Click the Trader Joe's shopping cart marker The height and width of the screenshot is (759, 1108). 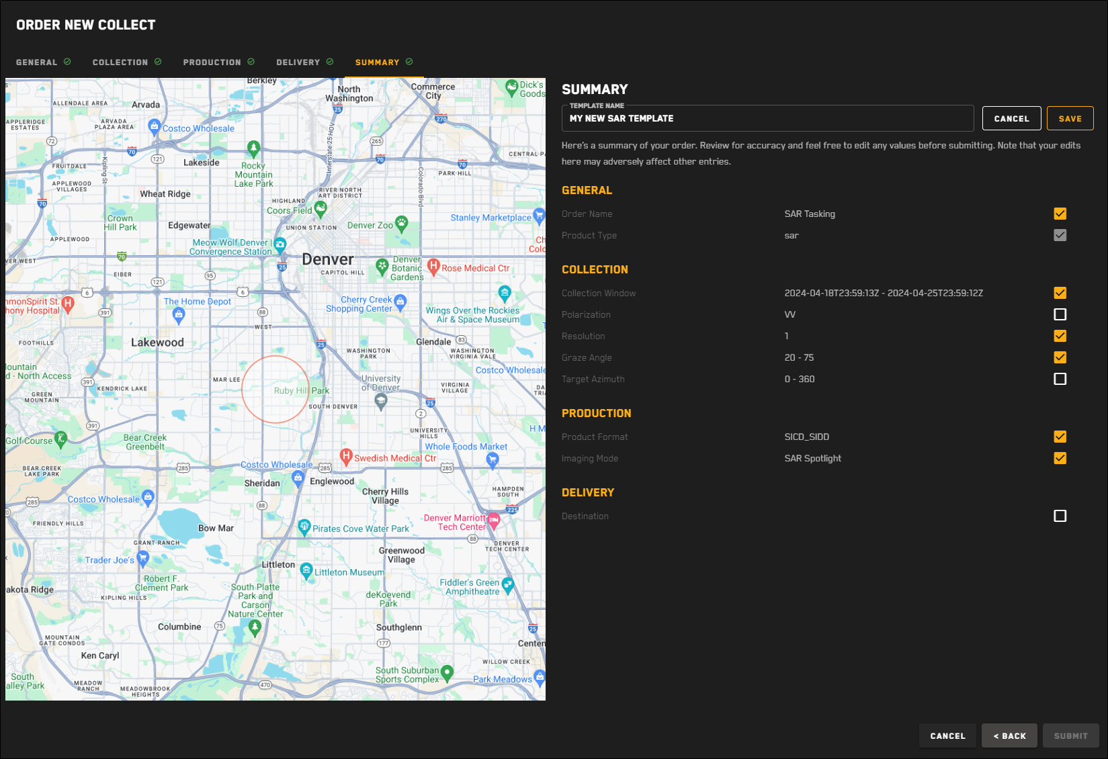click(x=142, y=558)
